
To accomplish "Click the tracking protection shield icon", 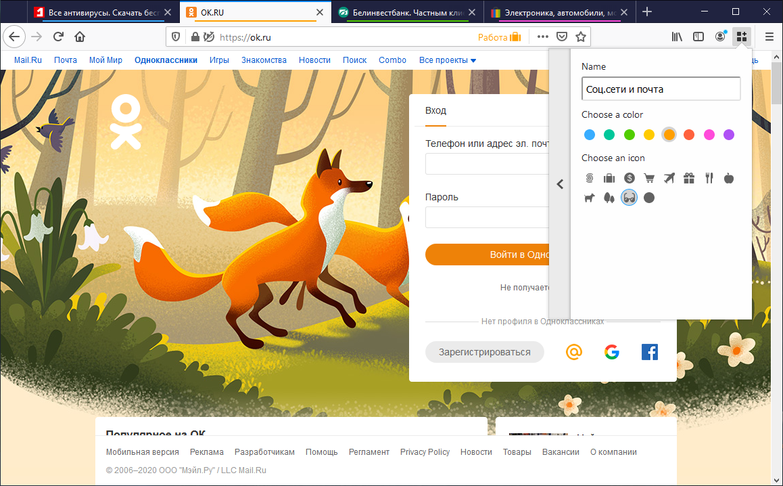I will [x=176, y=37].
